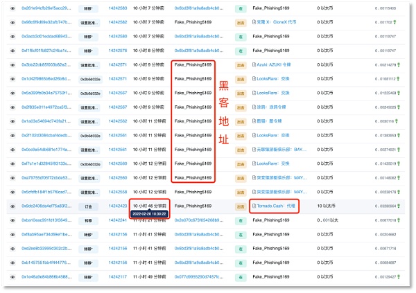Click the green IN badge in the top row
Image resolution: width=416 pixels, height=293 pixels.
click(241, 8)
